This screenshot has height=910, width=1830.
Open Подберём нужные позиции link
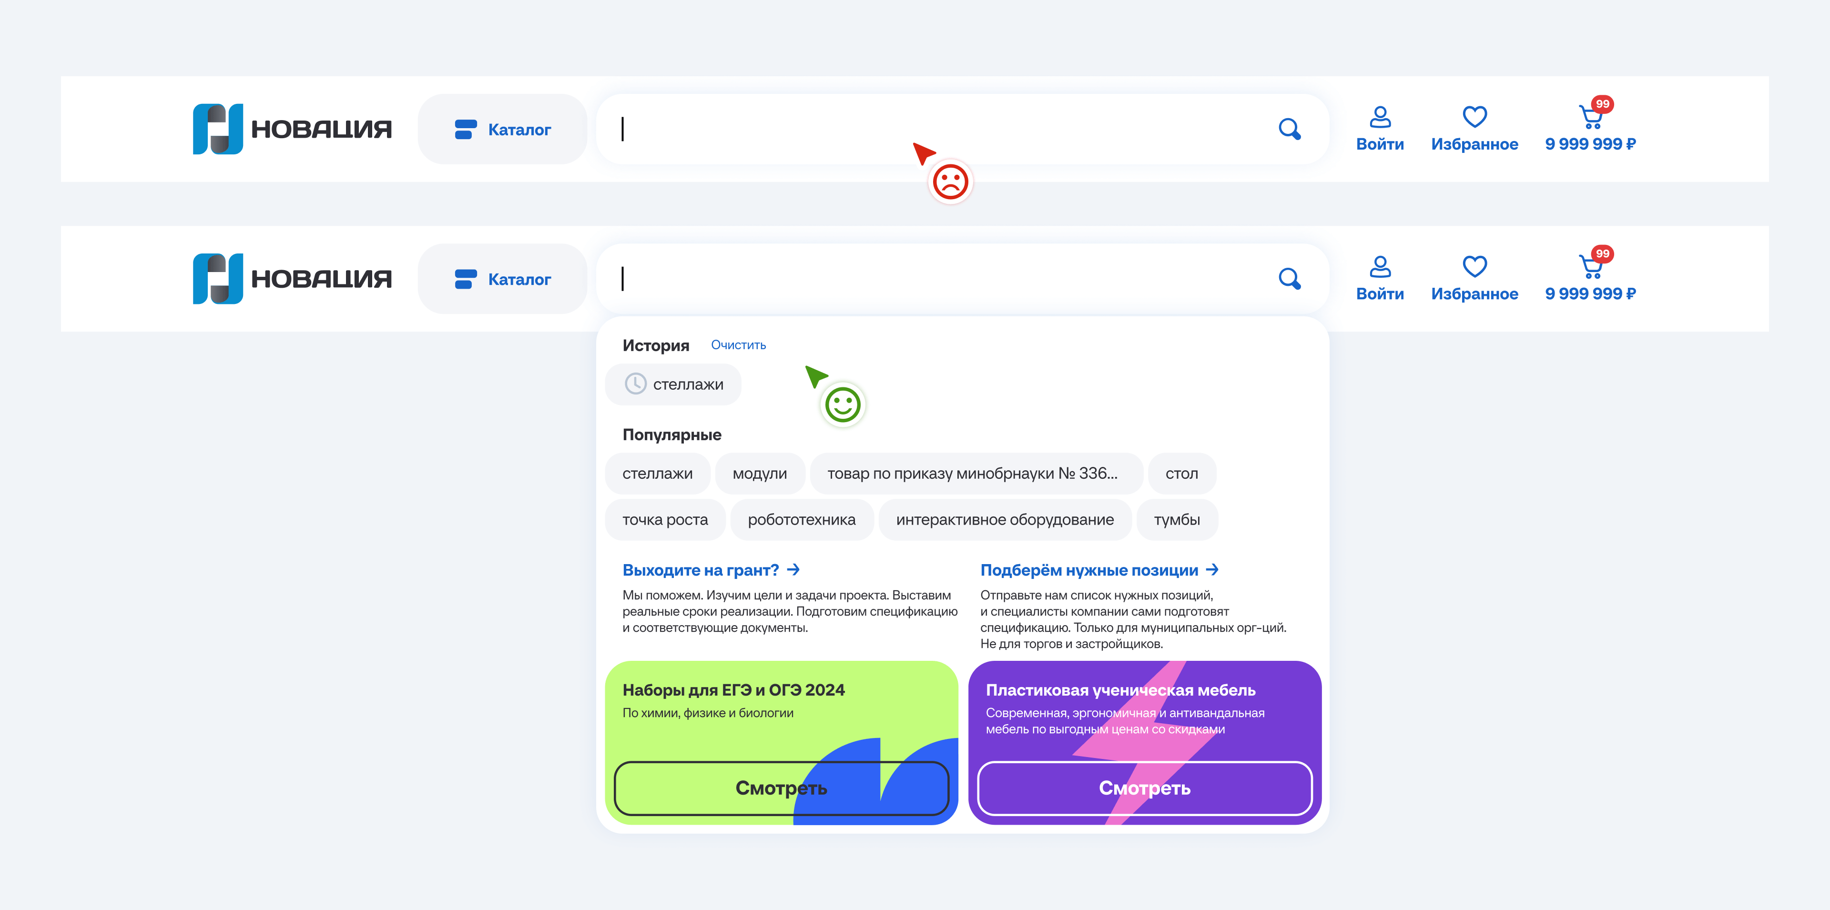click(x=1098, y=570)
